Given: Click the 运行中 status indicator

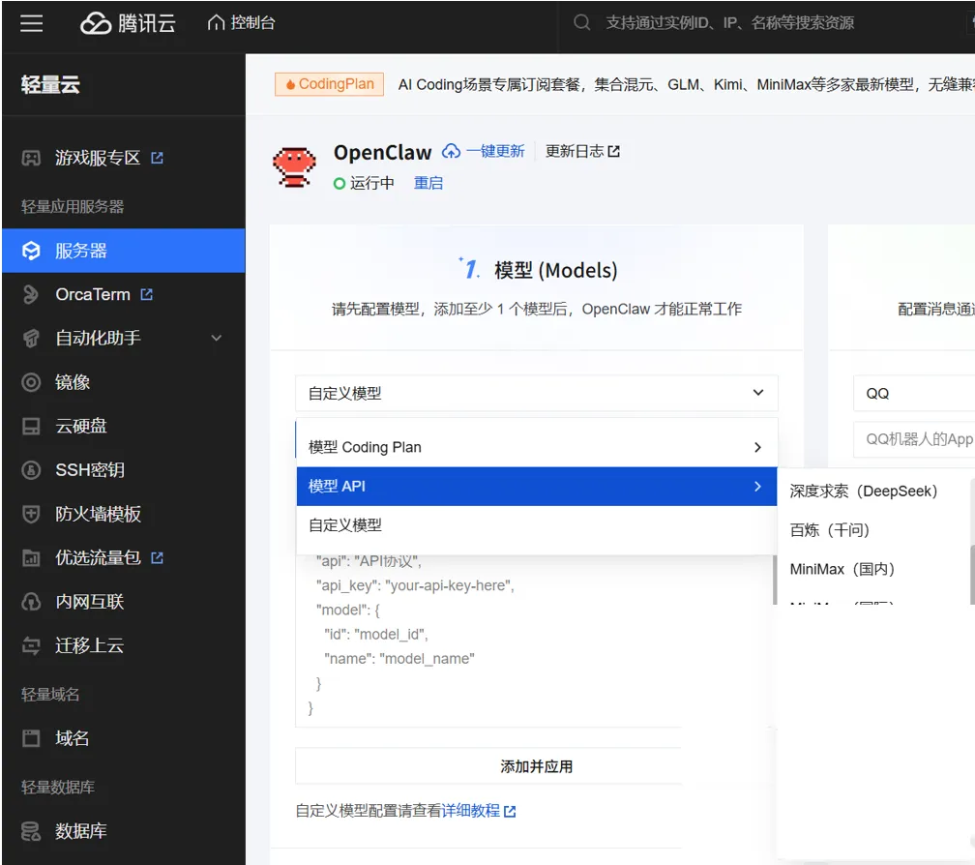Looking at the screenshot, I should click(x=364, y=183).
